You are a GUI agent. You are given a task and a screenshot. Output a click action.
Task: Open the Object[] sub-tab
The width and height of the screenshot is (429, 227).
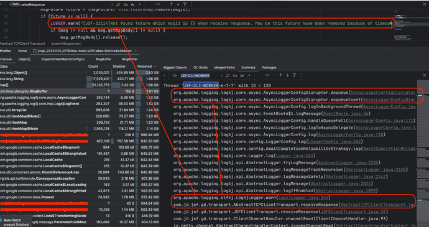tap(24, 59)
